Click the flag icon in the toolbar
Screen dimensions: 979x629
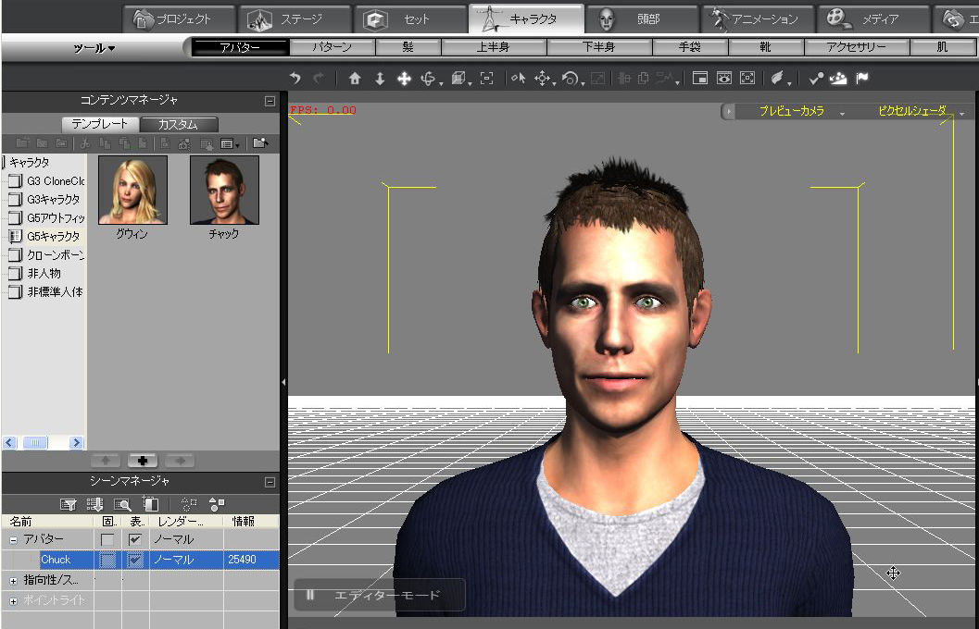click(x=862, y=80)
